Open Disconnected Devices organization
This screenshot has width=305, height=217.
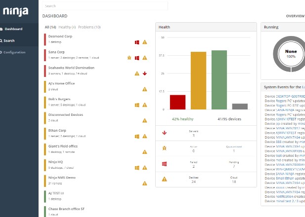[66, 115]
